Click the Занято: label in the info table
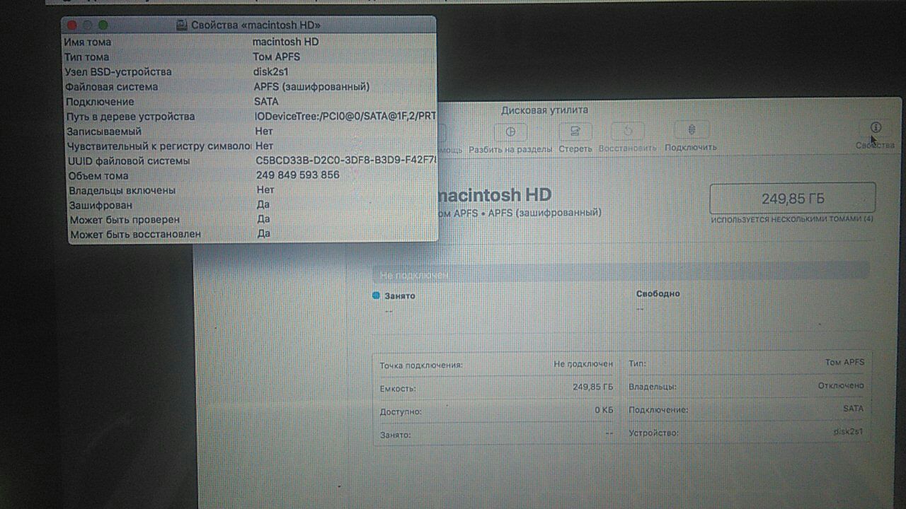The width and height of the screenshot is (906, 509). pos(395,435)
